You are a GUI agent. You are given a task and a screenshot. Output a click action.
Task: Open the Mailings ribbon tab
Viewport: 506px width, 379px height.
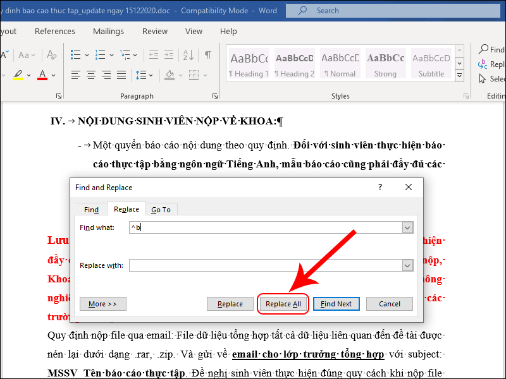[109, 32]
